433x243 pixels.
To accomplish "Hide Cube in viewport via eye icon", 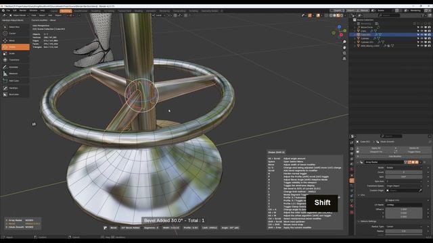I will click(421, 31).
